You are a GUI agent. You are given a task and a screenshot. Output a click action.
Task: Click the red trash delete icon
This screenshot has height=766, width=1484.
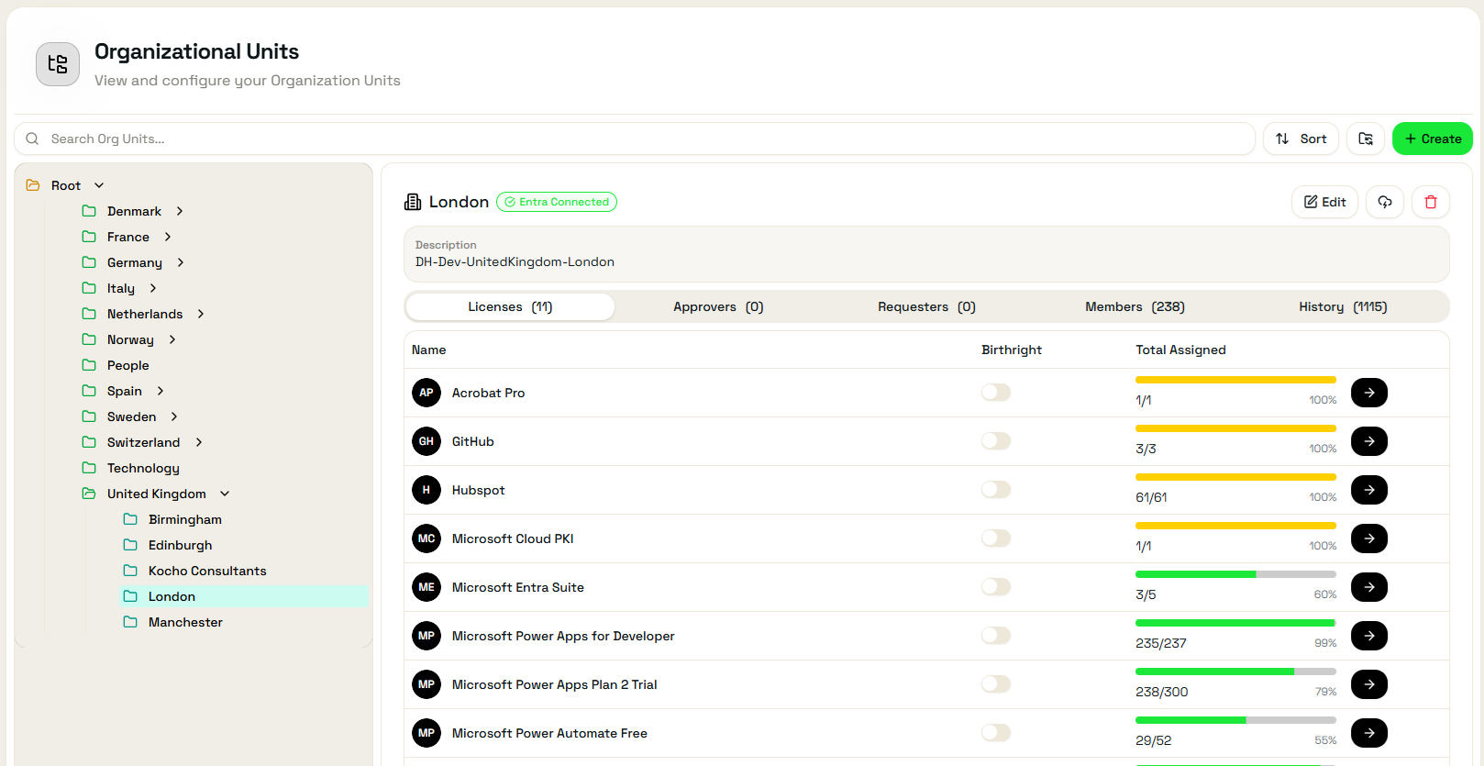coord(1431,202)
